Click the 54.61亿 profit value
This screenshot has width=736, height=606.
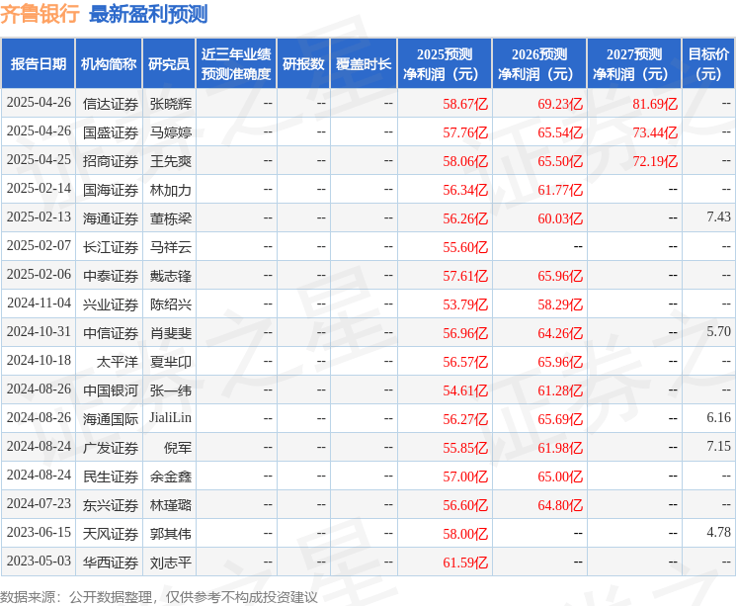pos(465,390)
